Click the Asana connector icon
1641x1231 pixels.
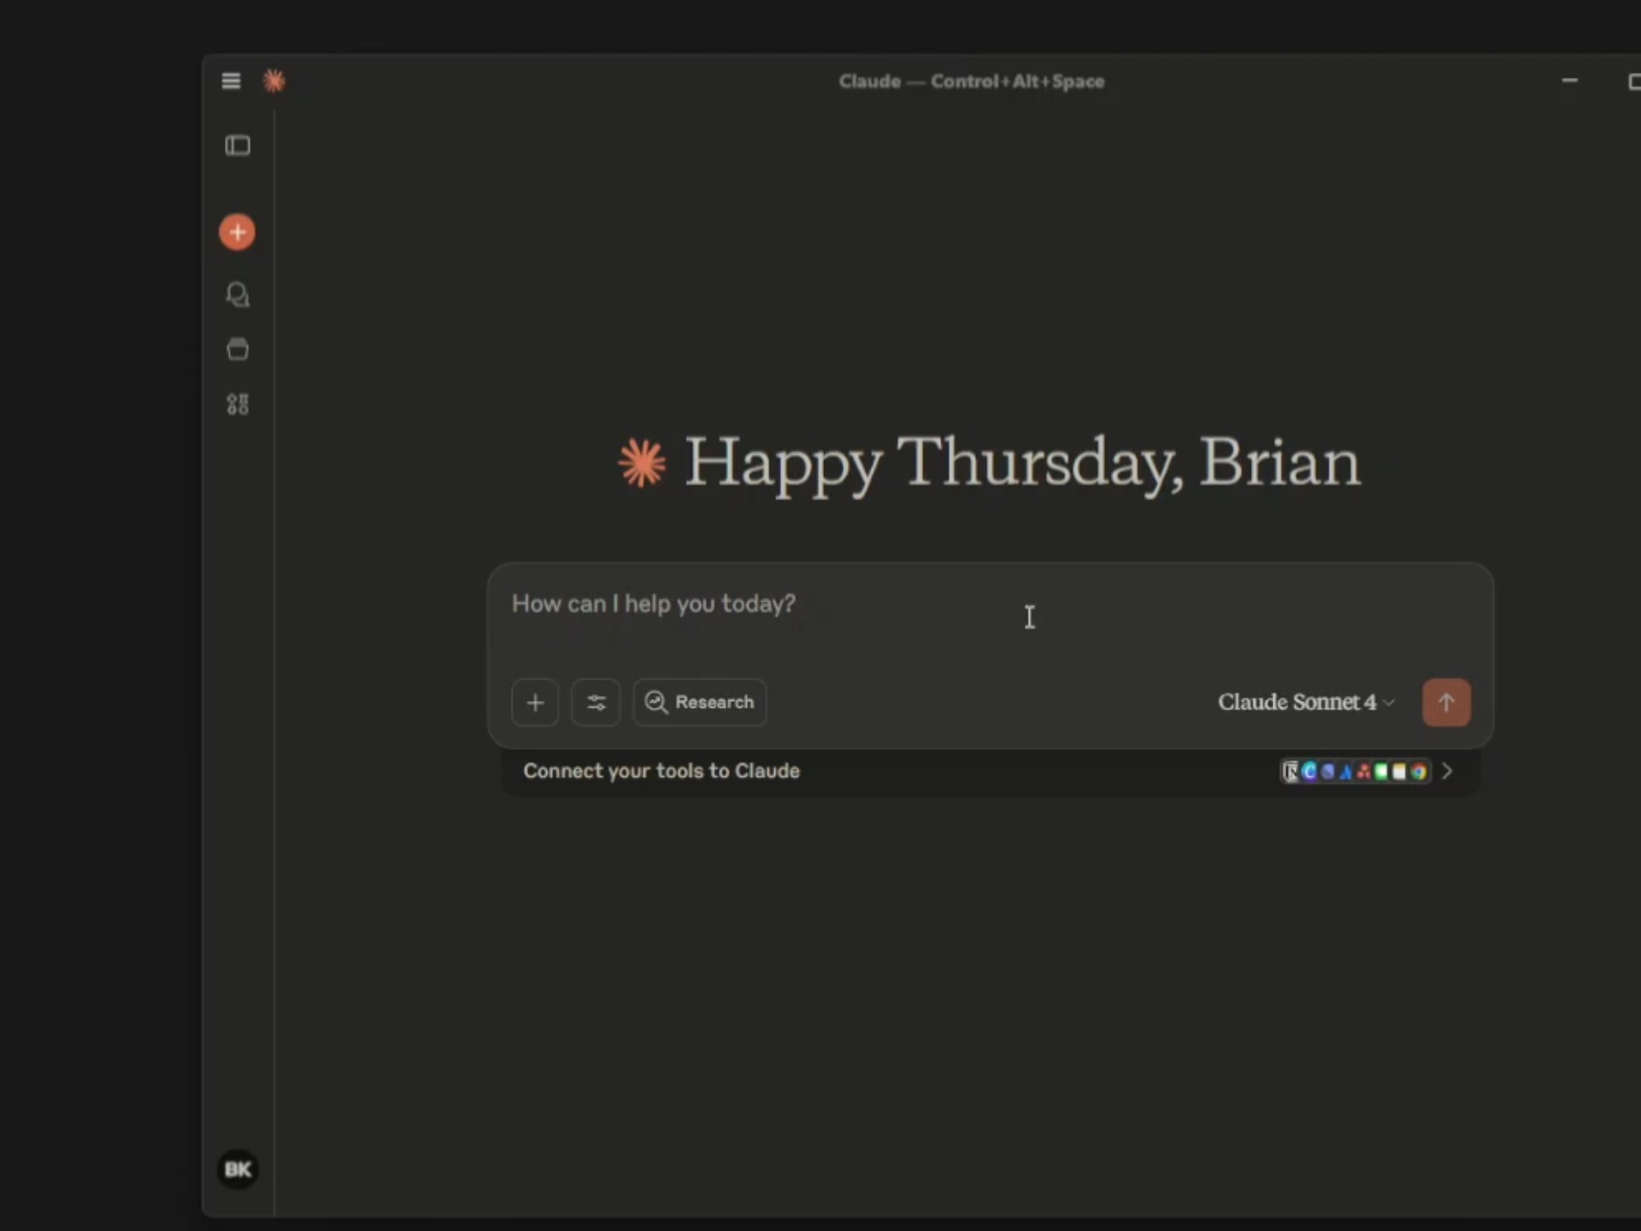click(x=1364, y=772)
